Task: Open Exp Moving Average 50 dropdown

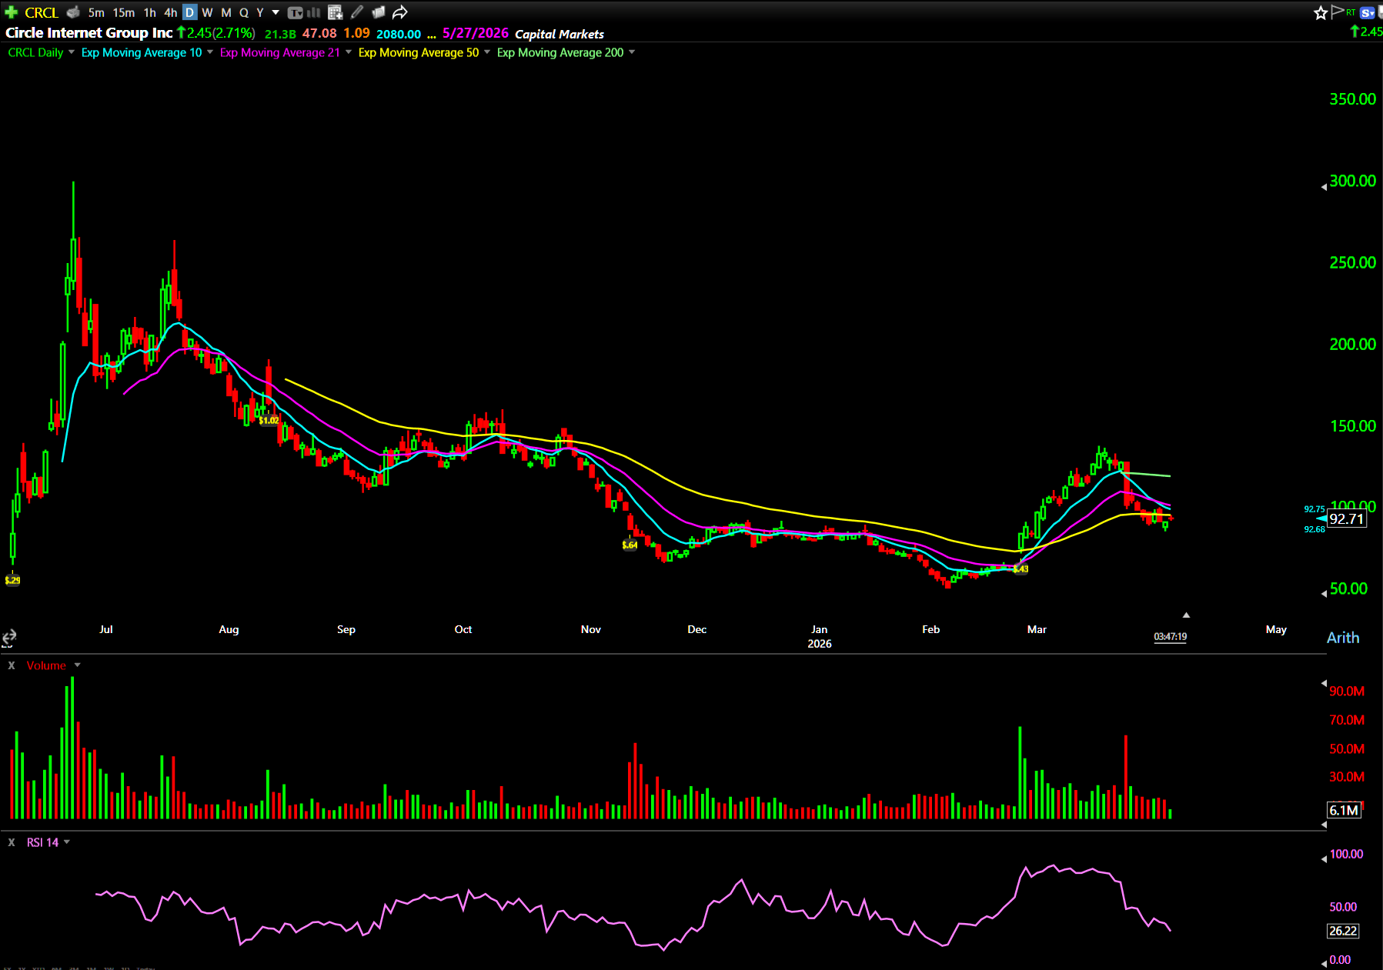Action: (486, 52)
